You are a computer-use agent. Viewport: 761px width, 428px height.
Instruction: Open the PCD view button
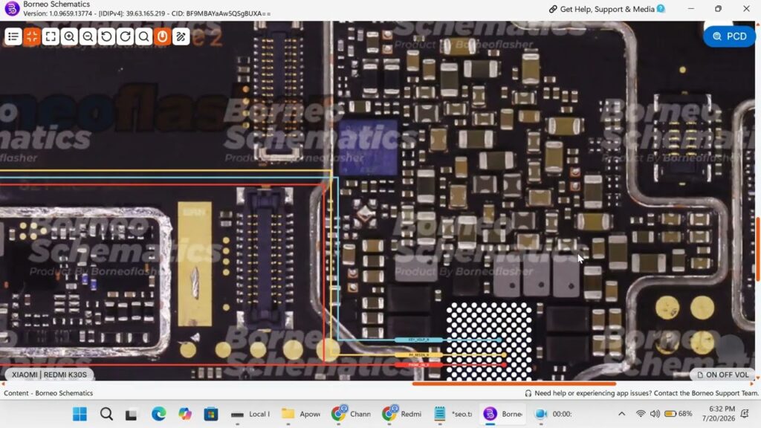[729, 36]
